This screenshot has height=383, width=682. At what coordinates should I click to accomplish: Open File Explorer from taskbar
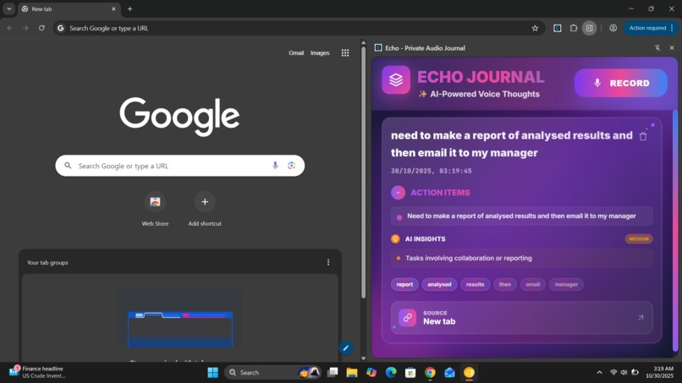point(352,373)
